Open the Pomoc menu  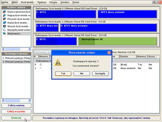pyautogui.click(x=76, y=2)
